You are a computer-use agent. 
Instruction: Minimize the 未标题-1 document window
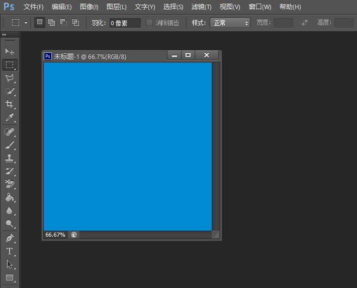tap(174, 55)
